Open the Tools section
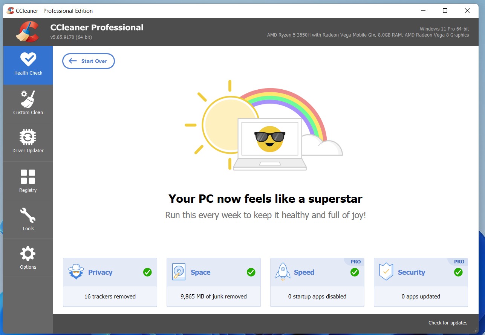The image size is (485, 335). pyautogui.click(x=28, y=219)
